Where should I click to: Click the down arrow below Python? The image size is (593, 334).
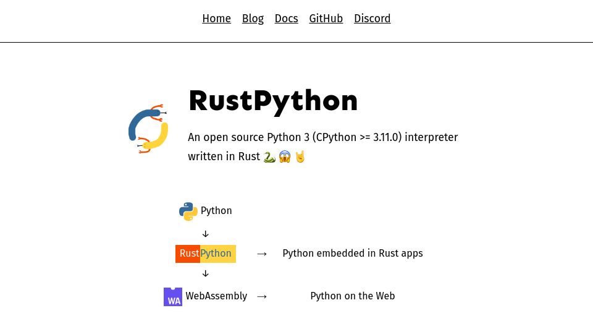205,234
